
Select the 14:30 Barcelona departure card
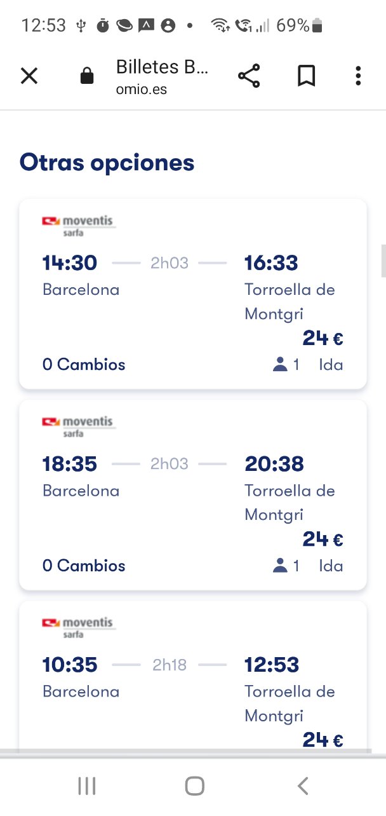tap(193, 294)
